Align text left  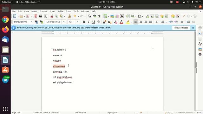[x=136, y=22]
